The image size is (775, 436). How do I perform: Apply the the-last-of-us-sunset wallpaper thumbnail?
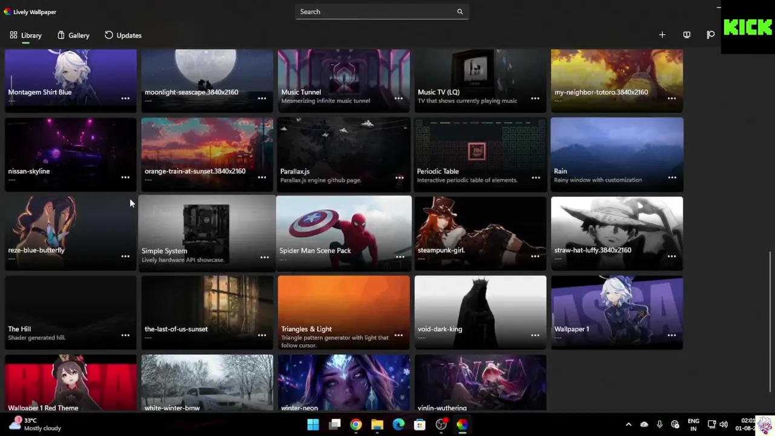point(207,312)
